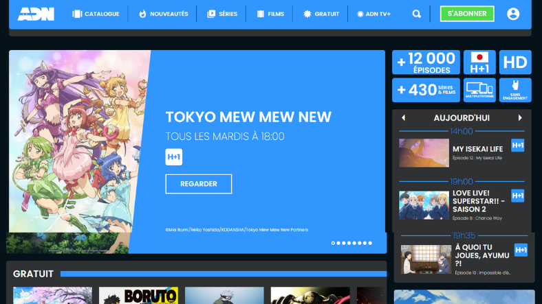The image size is (542, 304).
Task: Click the My Isekai Life title
Action: point(478,149)
